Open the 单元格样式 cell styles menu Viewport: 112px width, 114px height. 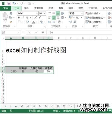coord(94,22)
